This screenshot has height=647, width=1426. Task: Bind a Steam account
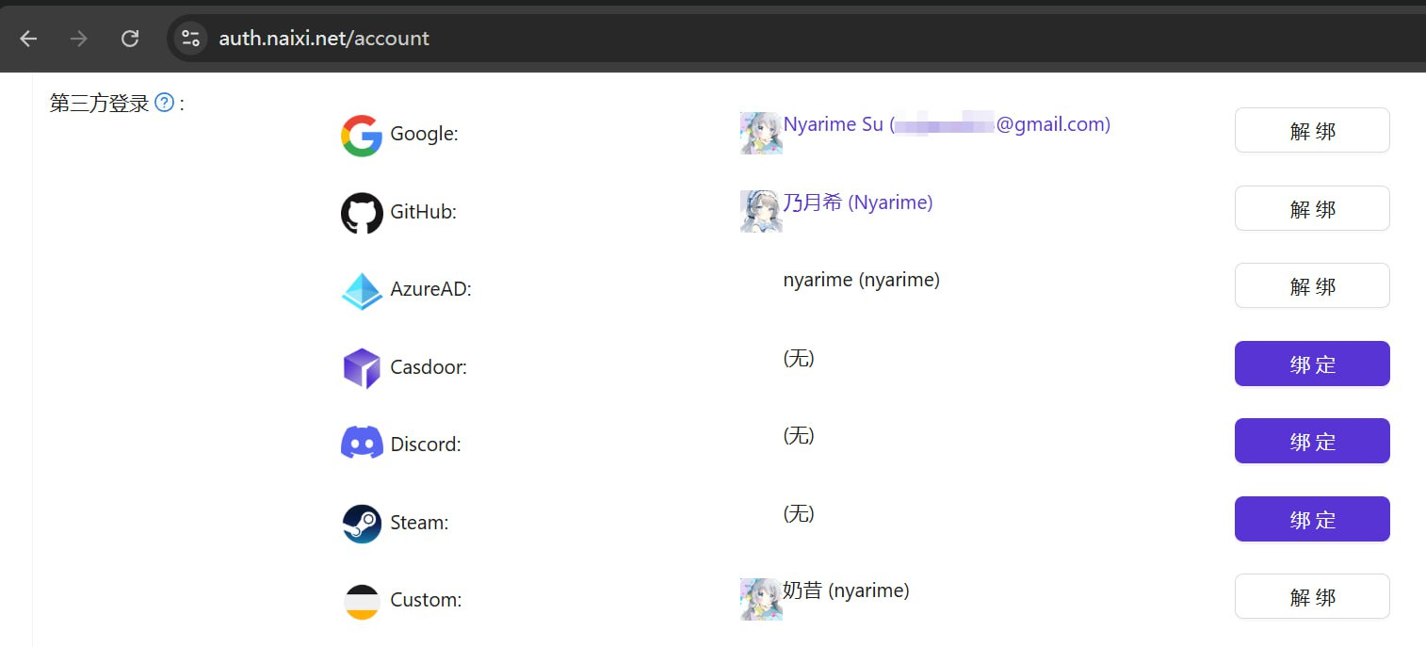tap(1311, 520)
